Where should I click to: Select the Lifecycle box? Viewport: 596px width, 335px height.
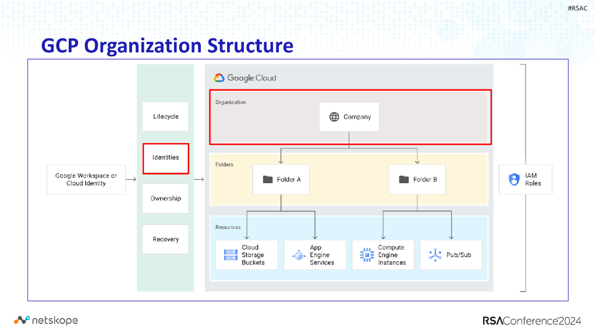coord(165,116)
